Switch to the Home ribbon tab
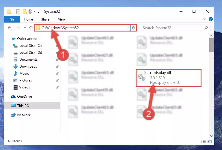Viewport: 222px width, 150px height. click(29, 19)
